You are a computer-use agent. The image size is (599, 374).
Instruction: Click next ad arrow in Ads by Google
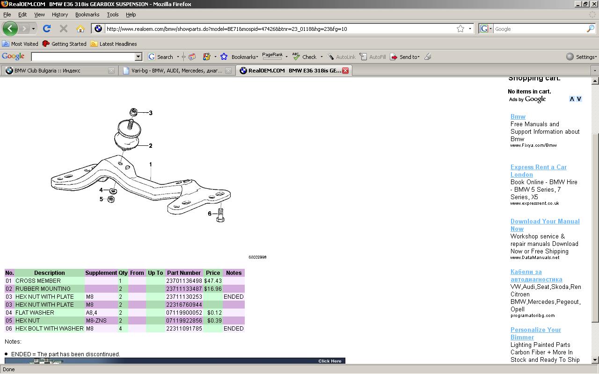pos(579,99)
